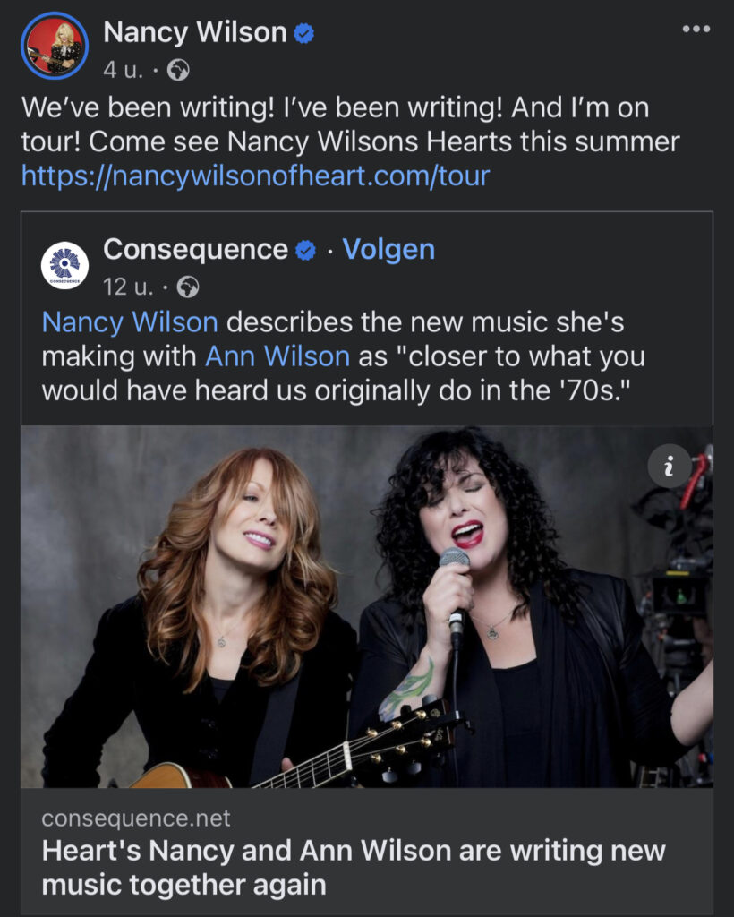The image size is (734, 917).
Task: Open the article photo of the two singers
Action: pos(367,609)
